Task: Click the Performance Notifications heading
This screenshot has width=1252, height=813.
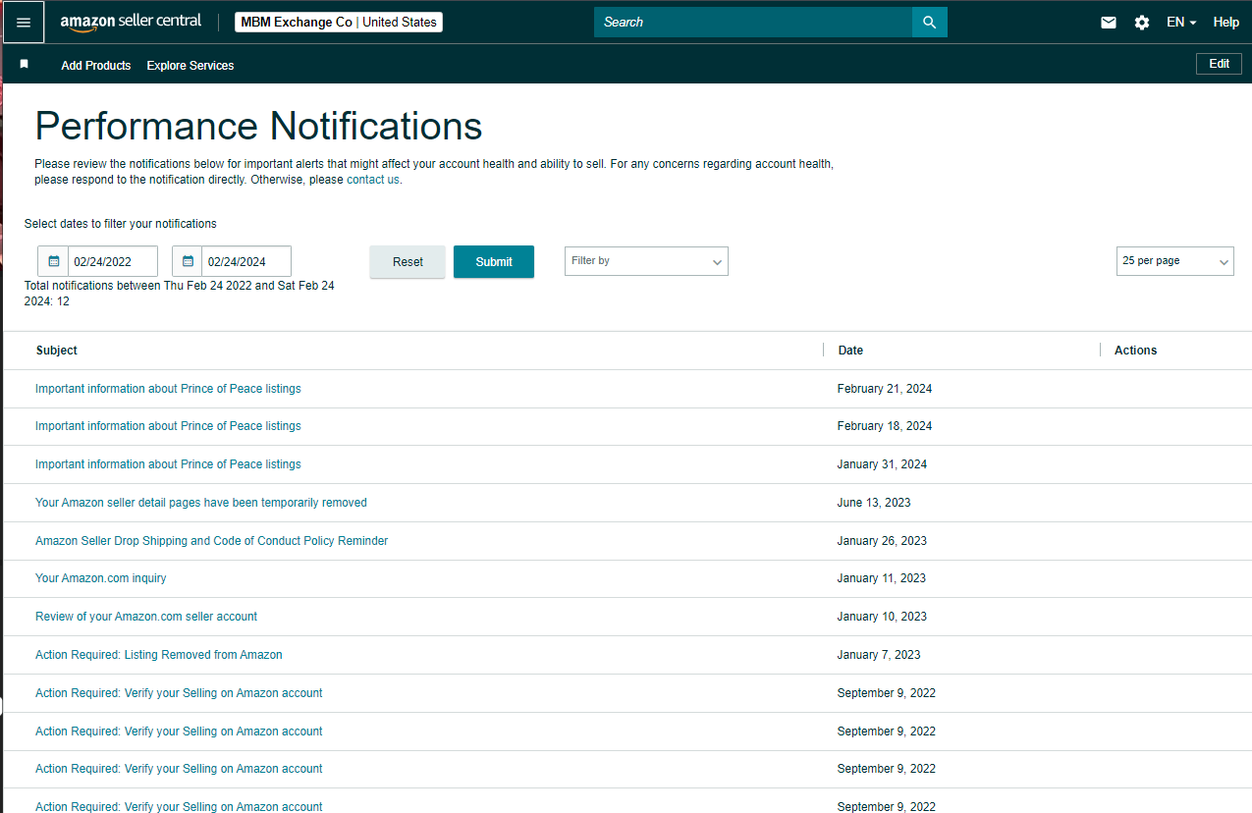Action: click(x=258, y=127)
